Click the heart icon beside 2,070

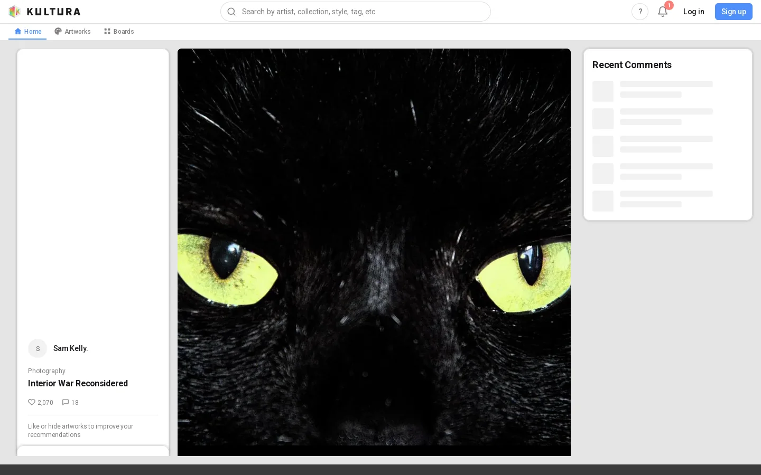[x=32, y=402]
